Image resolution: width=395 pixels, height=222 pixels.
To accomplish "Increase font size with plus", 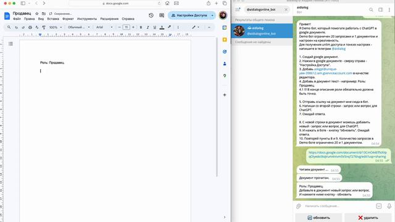I will pyautogui.click(x=133, y=27).
